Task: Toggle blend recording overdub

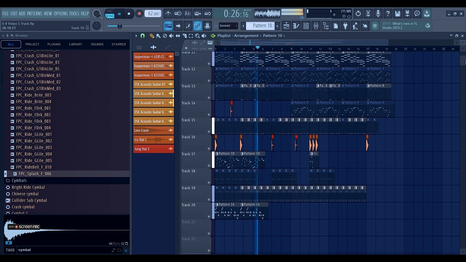Action: 197,14
